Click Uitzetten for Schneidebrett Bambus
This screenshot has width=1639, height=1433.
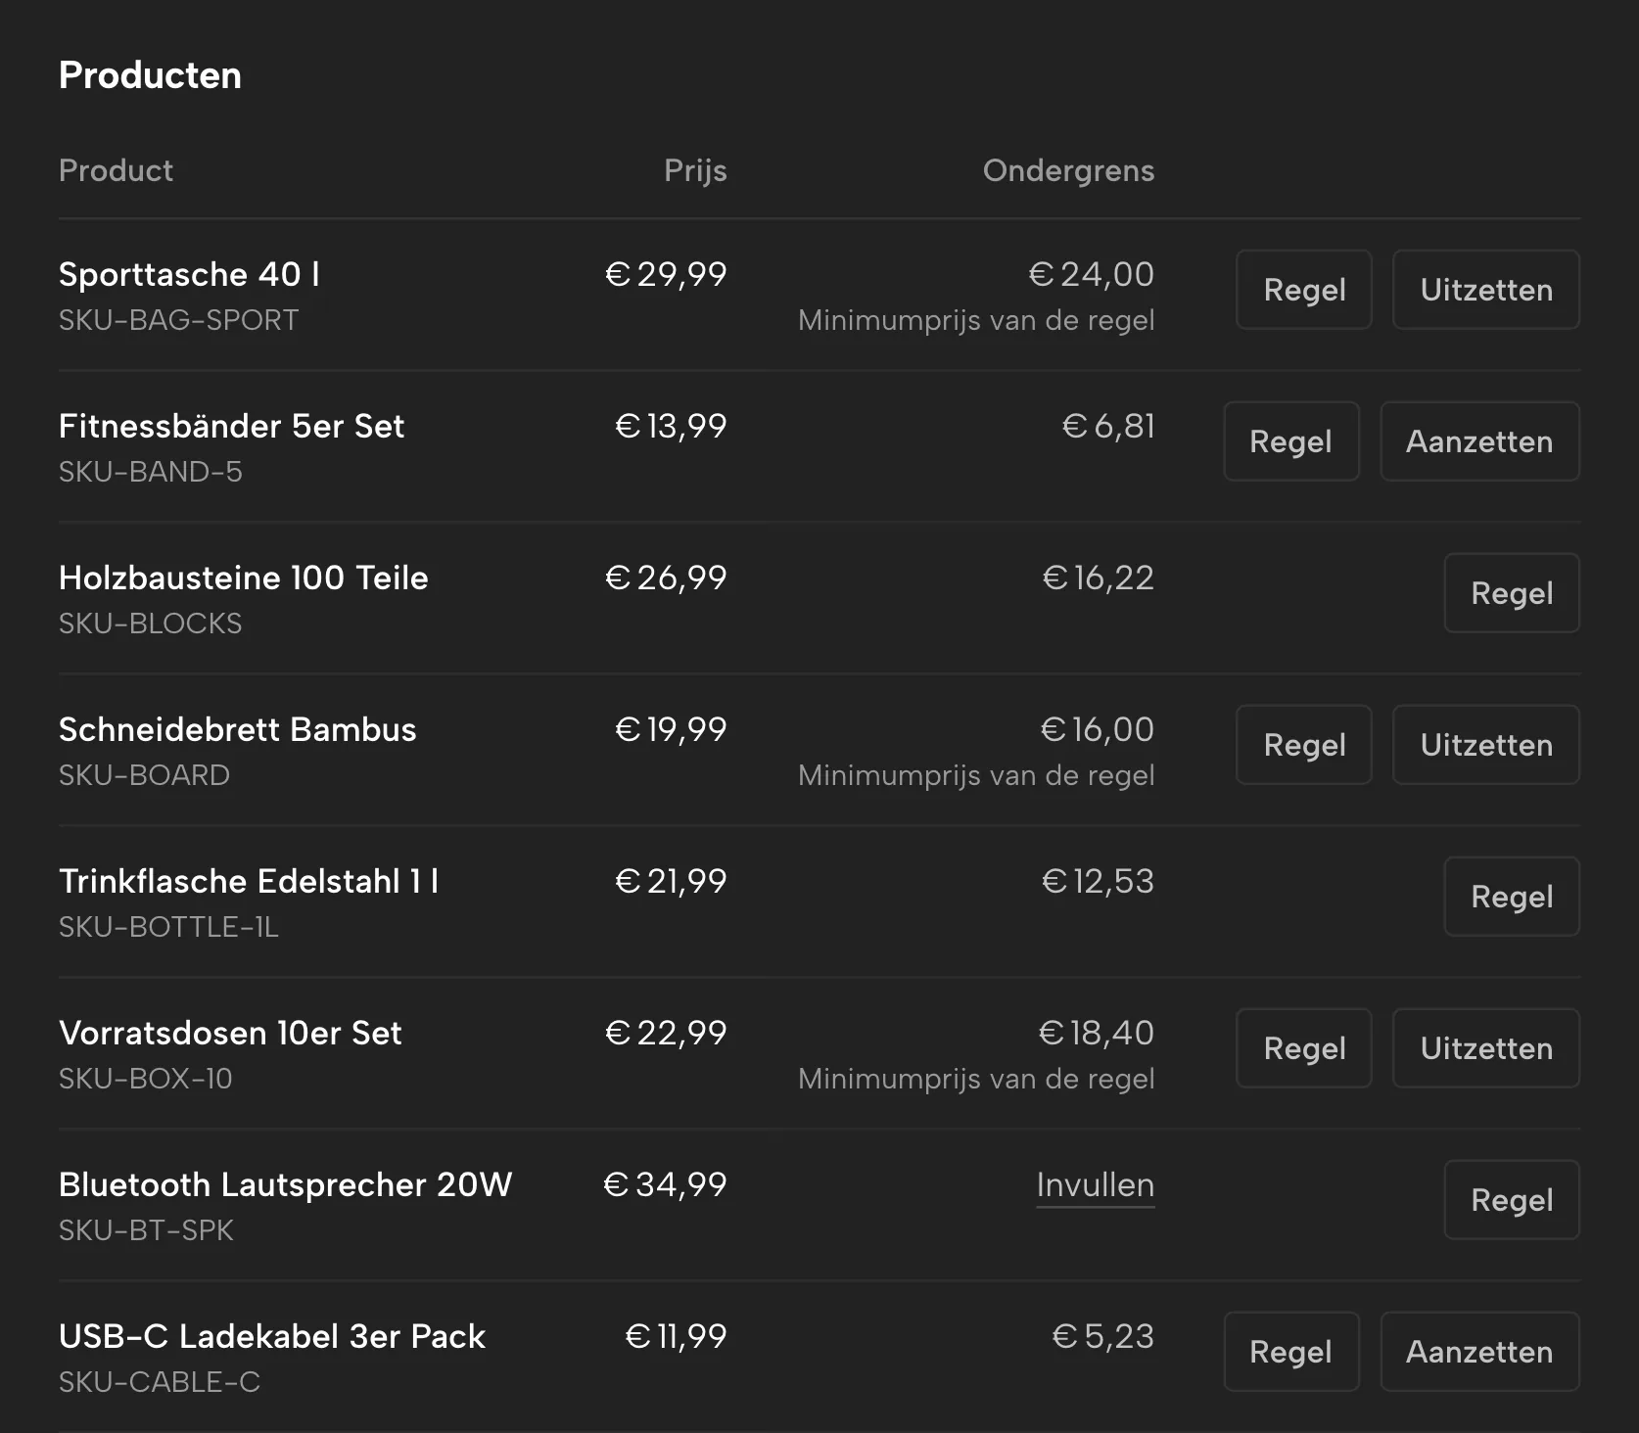coord(1485,745)
